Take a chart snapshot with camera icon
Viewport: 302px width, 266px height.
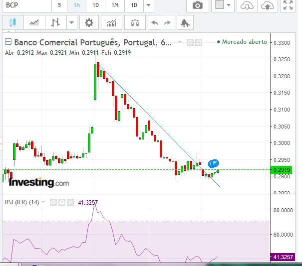(198, 5)
